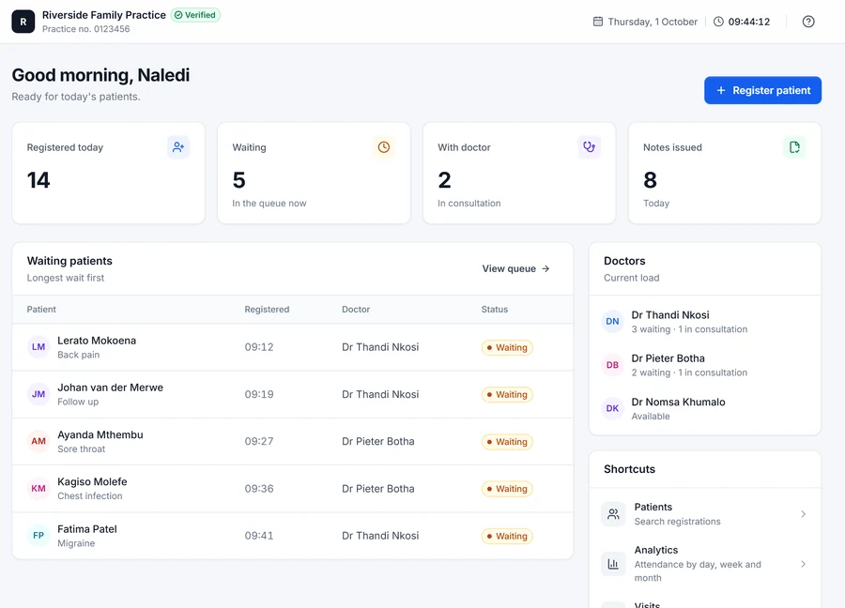Screen dimensions: 845x608
Task: Select Dr Thandi Nkosi in Doctors list
Action: pyautogui.click(x=705, y=322)
